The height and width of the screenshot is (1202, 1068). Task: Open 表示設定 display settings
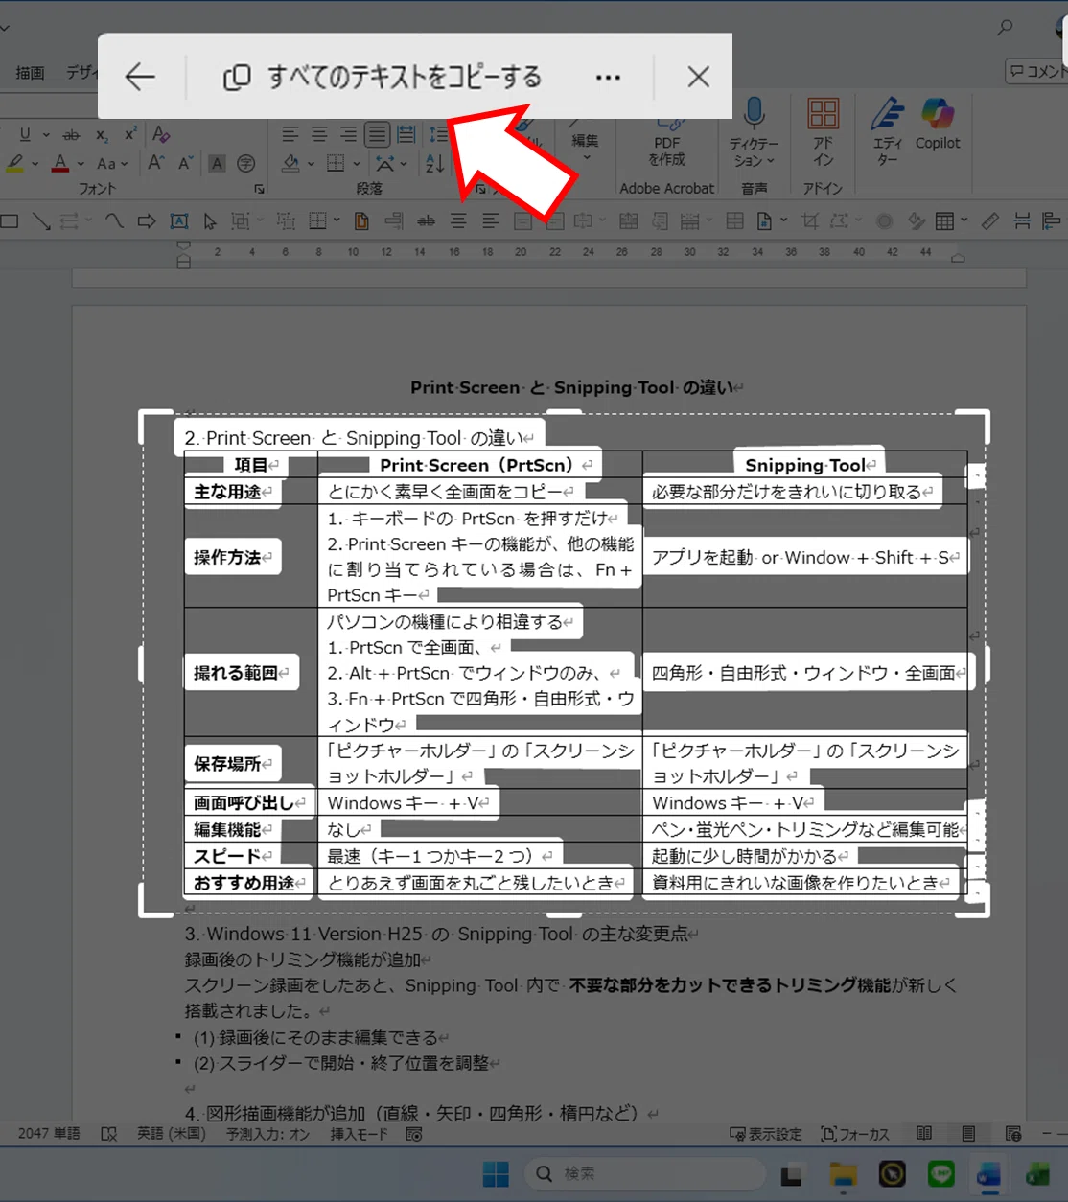(x=765, y=1134)
